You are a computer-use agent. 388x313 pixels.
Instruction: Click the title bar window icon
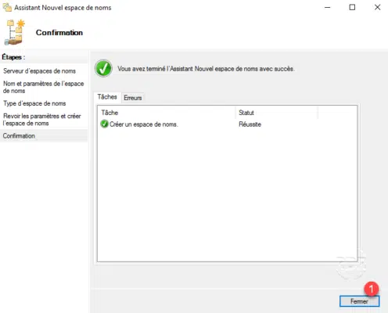point(7,7)
